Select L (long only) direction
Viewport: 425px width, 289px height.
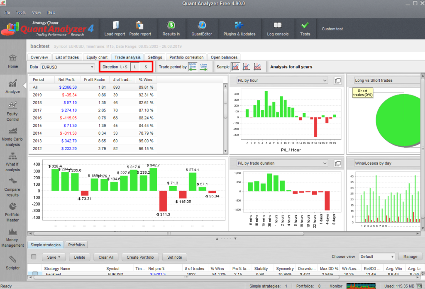135,67
